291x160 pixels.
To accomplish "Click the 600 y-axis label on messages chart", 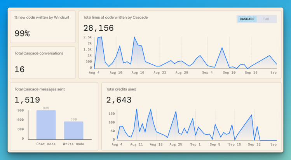I will [21, 120].
